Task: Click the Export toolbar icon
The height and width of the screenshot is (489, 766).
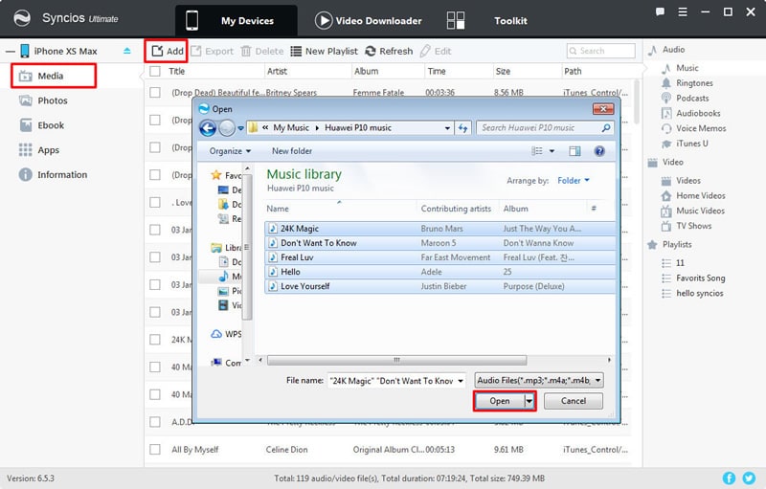Action: click(x=196, y=51)
